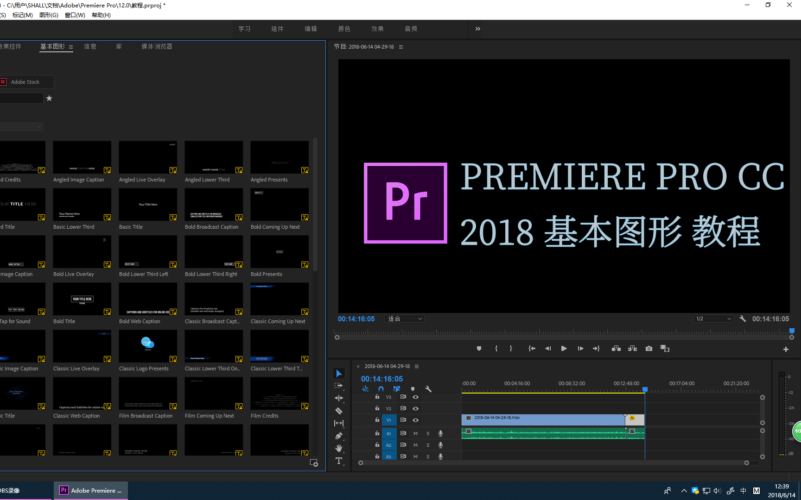Open the 适合 zoom level dropdown

click(404, 319)
